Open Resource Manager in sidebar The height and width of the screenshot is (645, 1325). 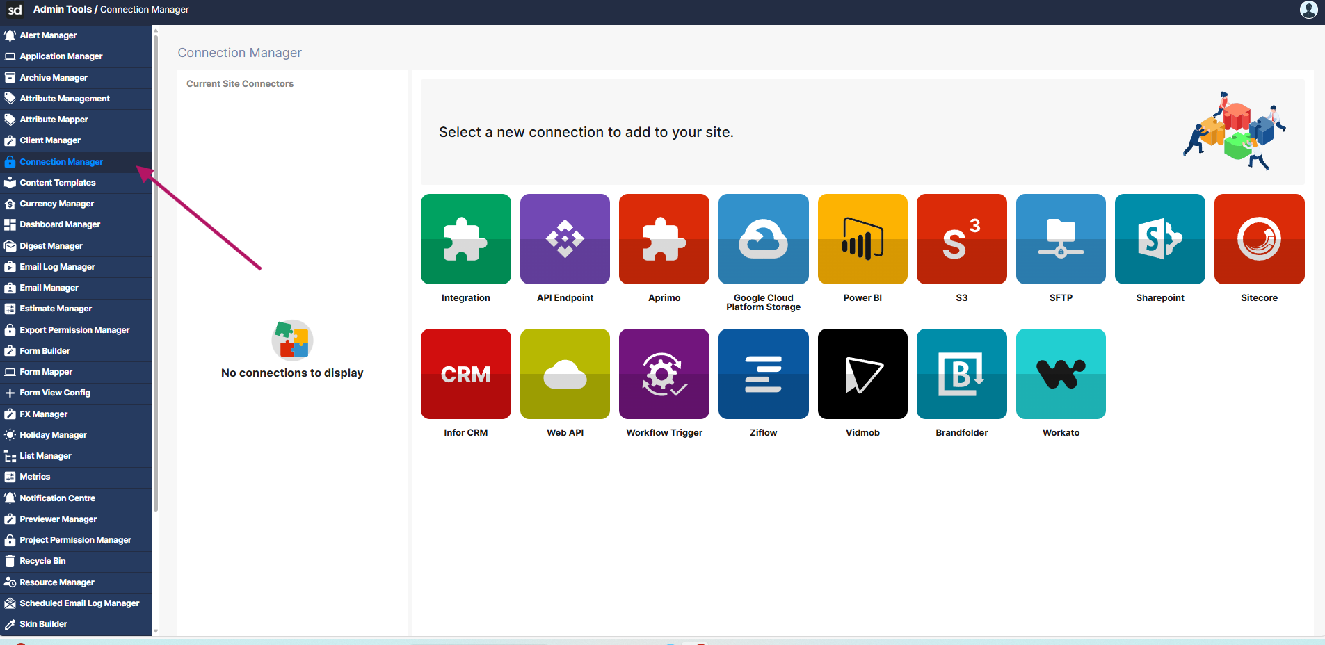(76, 582)
